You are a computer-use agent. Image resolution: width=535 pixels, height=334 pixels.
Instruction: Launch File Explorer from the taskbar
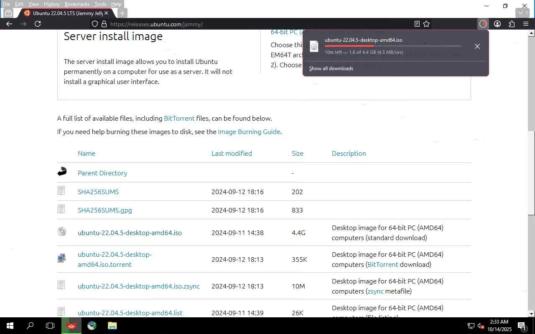tap(112, 326)
